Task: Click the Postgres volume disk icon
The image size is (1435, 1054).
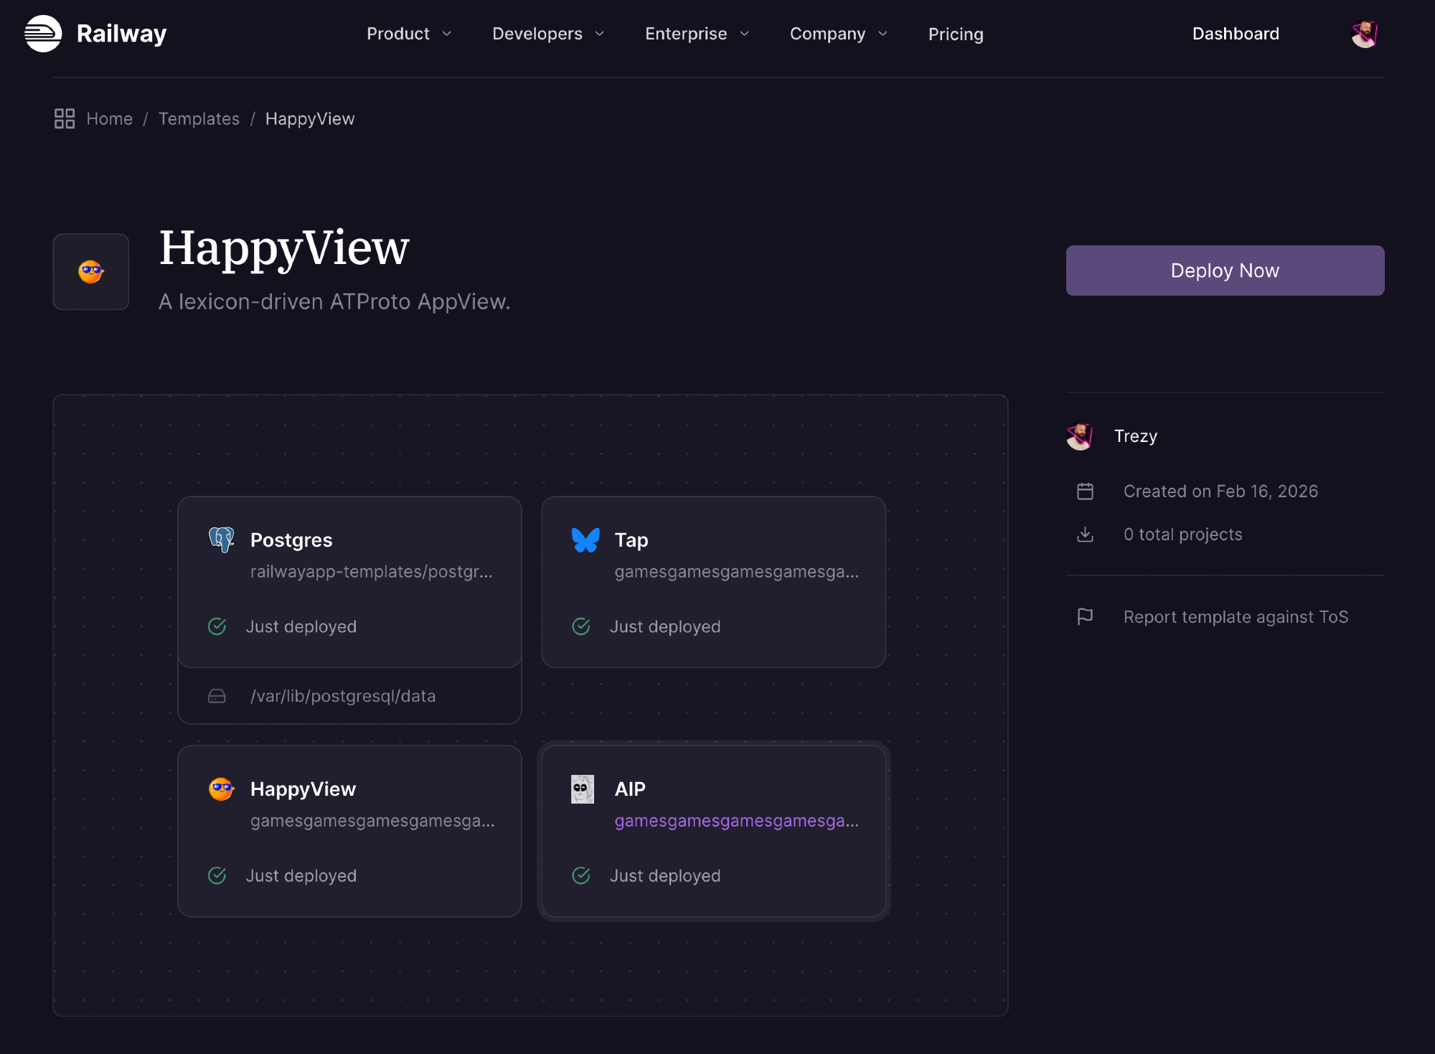Action: pyautogui.click(x=217, y=696)
